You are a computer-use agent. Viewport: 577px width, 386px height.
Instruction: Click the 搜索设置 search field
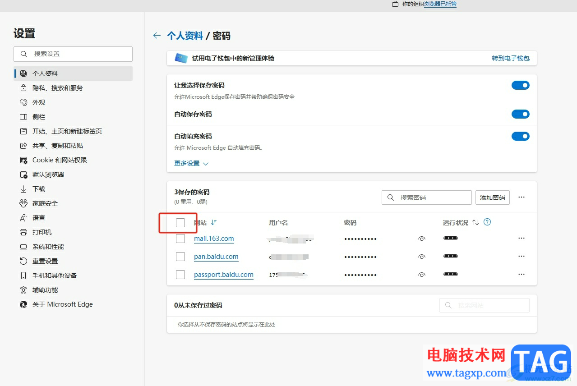tap(73, 54)
